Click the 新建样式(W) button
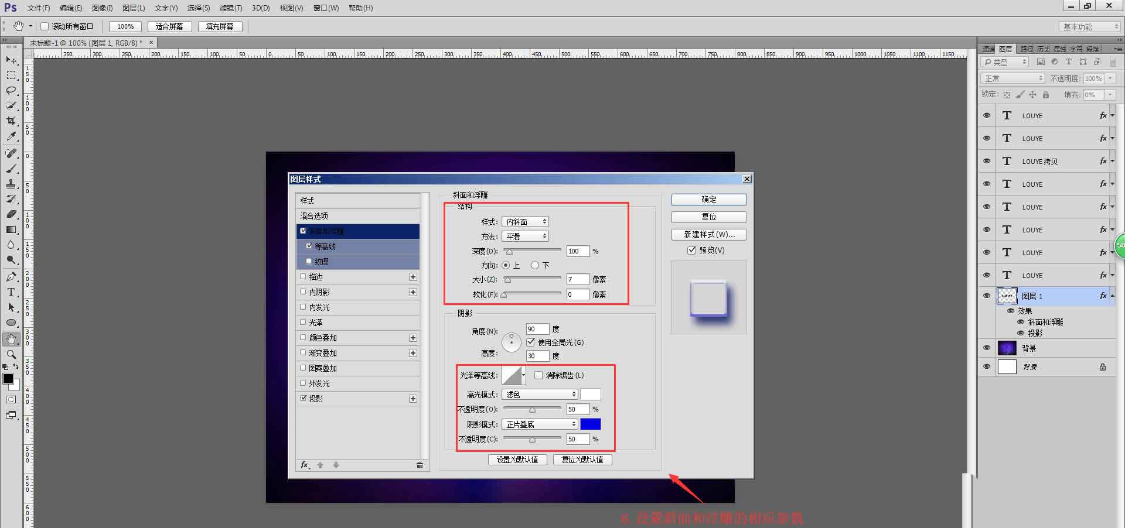1125x528 pixels. point(708,234)
